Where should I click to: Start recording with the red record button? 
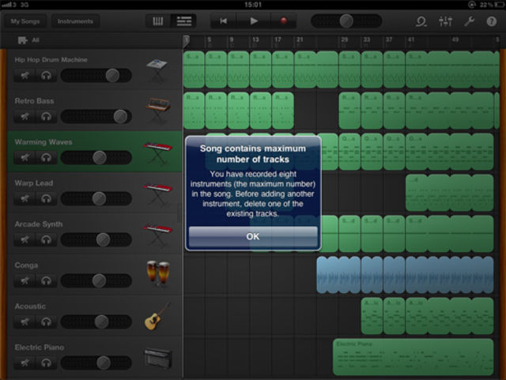coord(283,21)
